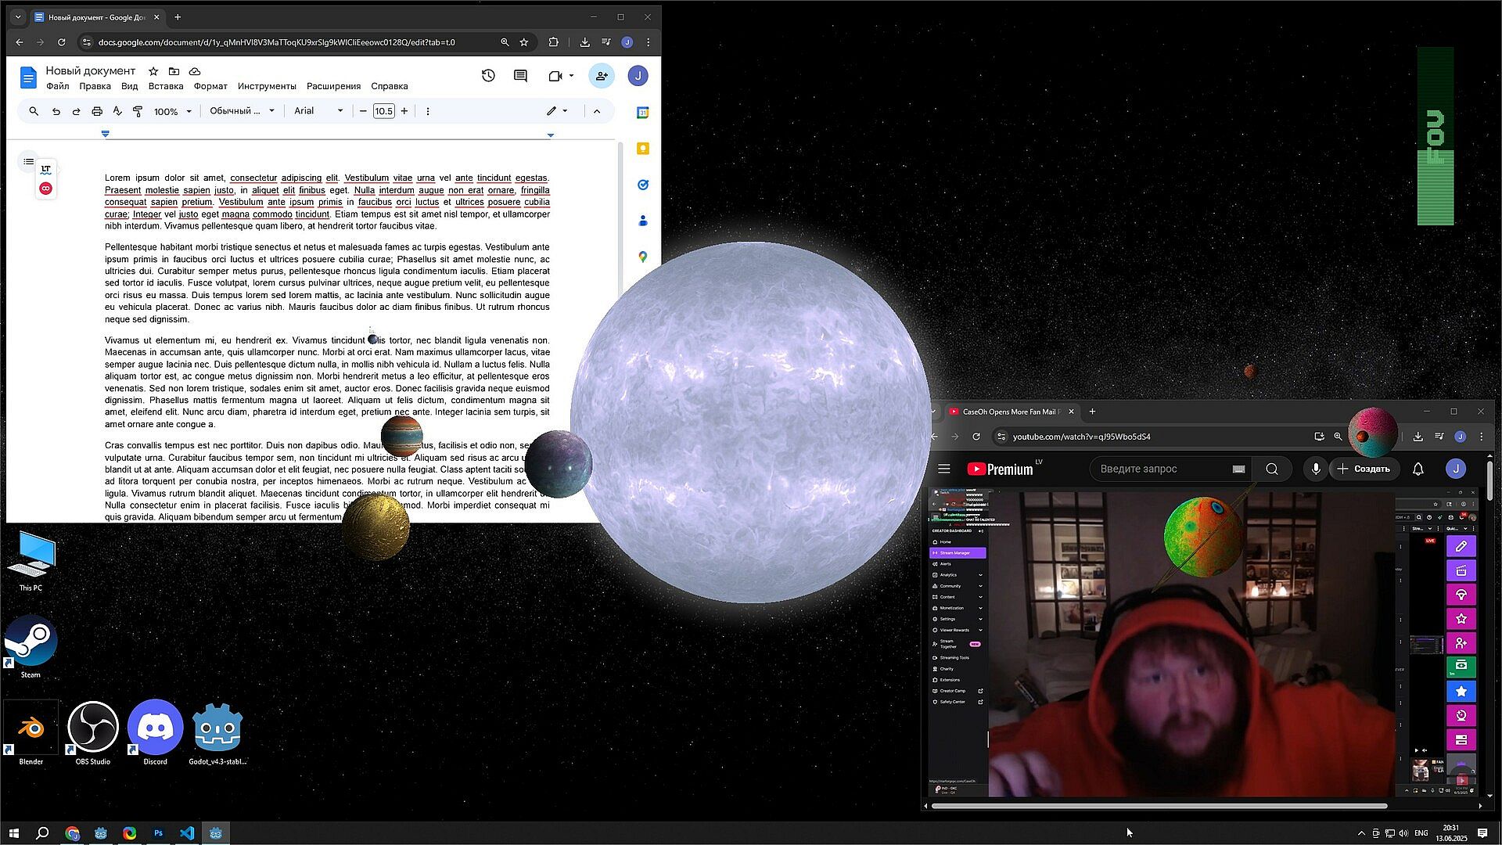1502x845 pixels.
Task: Select the paint format roller tool
Action: [x=138, y=111]
